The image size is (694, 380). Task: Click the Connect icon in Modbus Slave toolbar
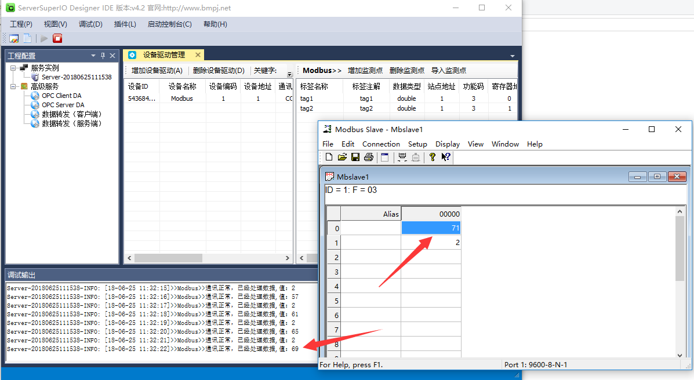click(x=402, y=157)
